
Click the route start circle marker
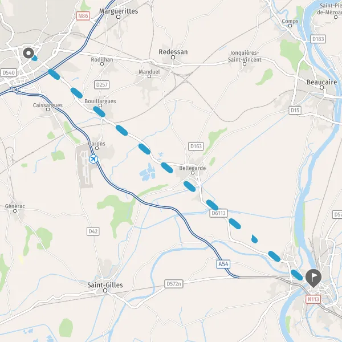(28, 53)
